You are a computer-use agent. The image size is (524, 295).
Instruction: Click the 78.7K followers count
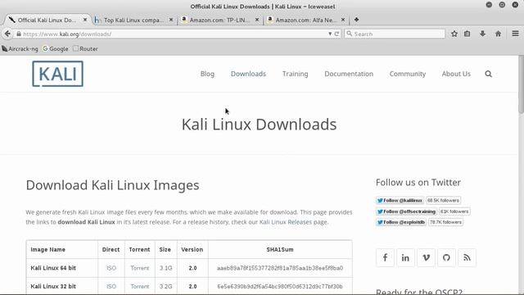pyautogui.click(x=445, y=222)
